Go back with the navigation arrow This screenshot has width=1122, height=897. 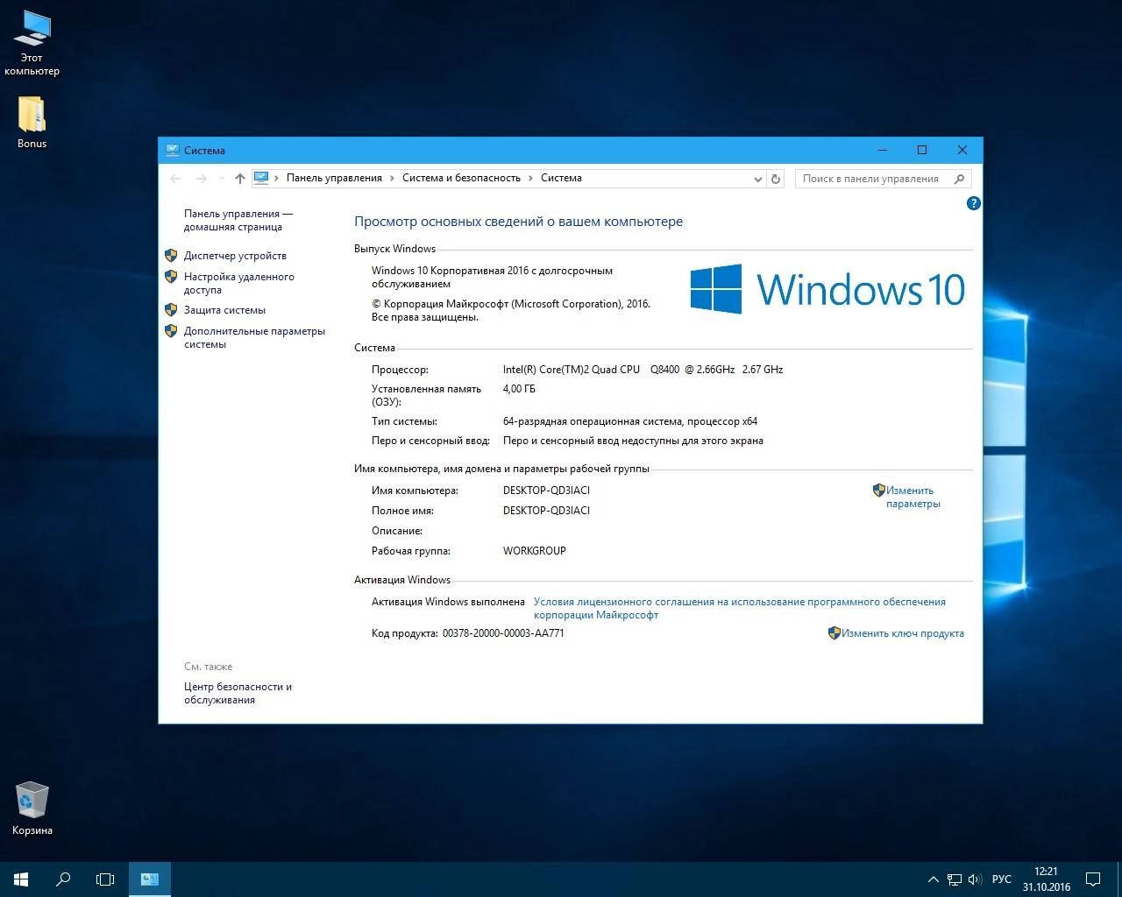pyautogui.click(x=175, y=179)
